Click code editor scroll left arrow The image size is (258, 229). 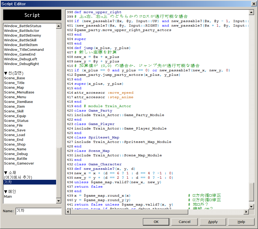pos(68,212)
